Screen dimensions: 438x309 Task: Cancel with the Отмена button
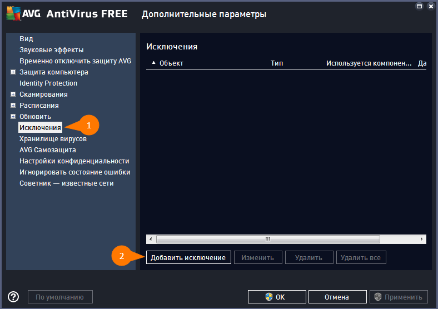[337, 297]
